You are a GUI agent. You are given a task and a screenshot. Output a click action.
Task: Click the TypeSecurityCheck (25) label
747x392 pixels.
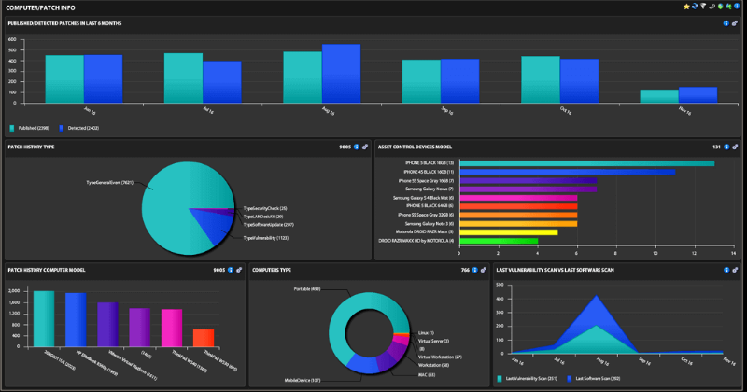point(265,208)
